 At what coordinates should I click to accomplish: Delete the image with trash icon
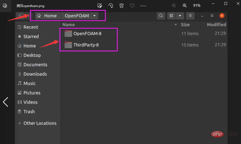point(121,6)
